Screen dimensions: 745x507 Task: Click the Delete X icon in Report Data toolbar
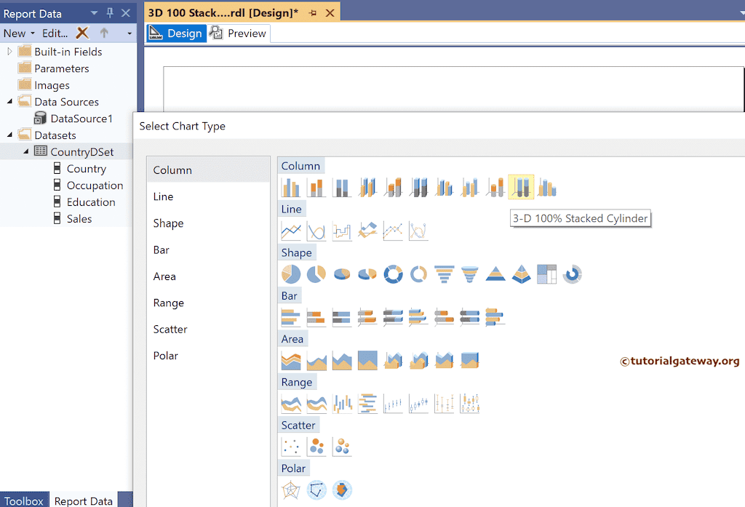tap(82, 33)
